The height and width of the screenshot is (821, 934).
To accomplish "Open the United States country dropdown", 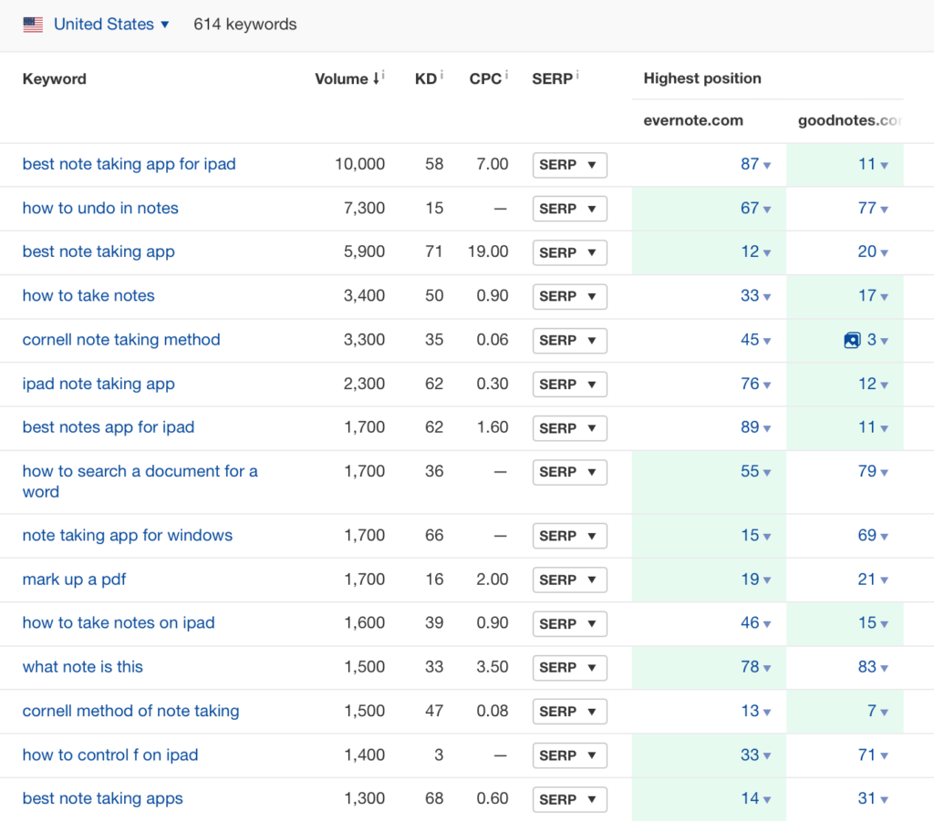I will coord(111,25).
